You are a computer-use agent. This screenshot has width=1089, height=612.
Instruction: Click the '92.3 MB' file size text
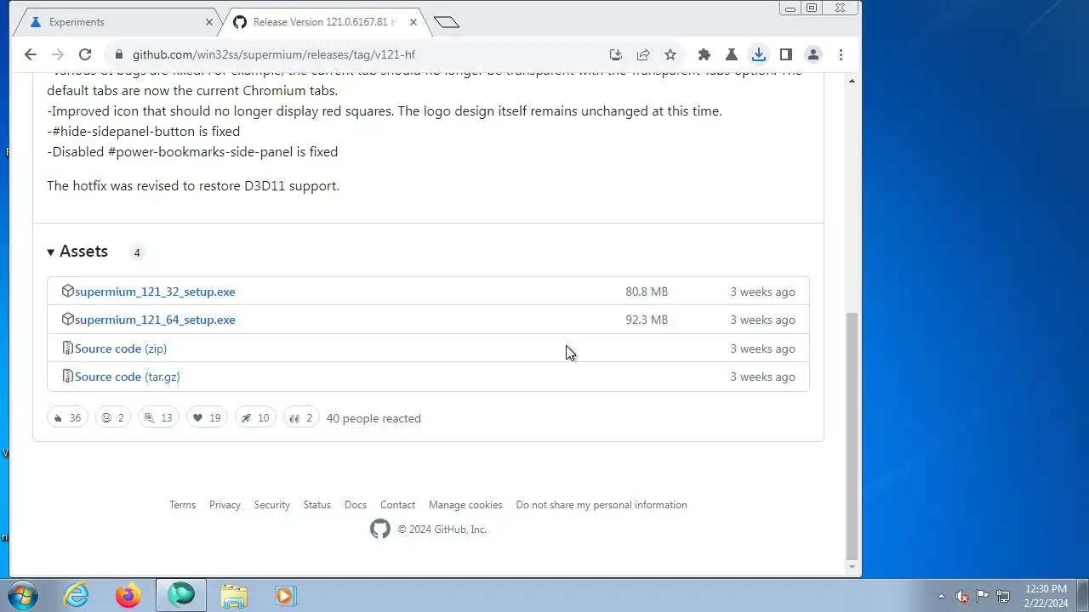(x=647, y=320)
